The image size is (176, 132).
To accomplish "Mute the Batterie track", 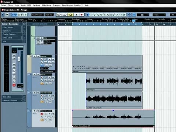I will [34, 56].
